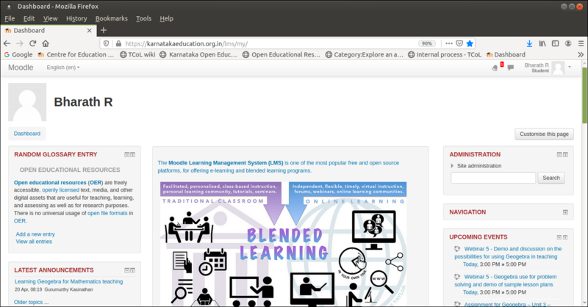Image resolution: width=588 pixels, height=307 pixels.
Task: Open Learning Geogebra for Mathematics teaching announcement
Action: (x=68, y=281)
